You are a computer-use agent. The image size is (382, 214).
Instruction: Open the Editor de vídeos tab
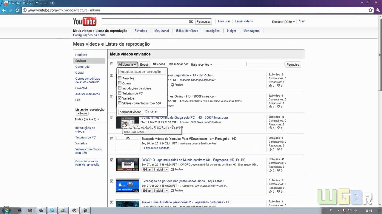187,31
